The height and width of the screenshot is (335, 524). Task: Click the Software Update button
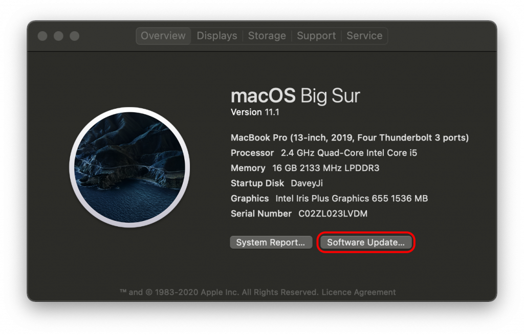(365, 242)
